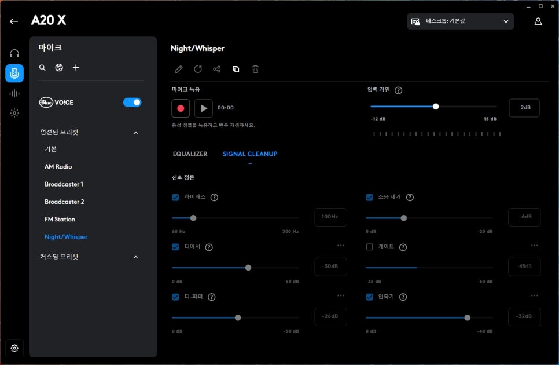
Task: Start microphone recording with record button
Action: pyautogui.click(x=181, y=108)
